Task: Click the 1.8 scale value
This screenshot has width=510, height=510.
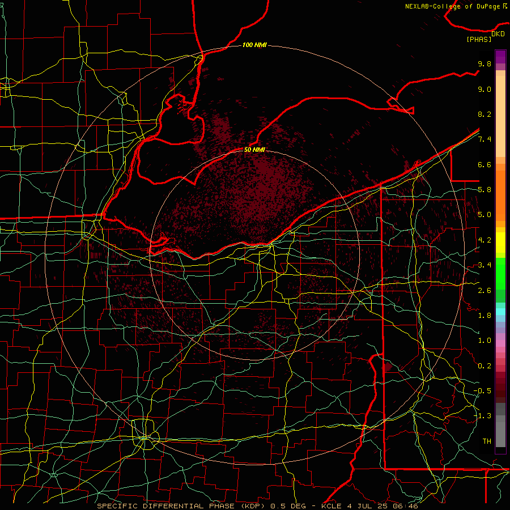Action: pyautogui.click(x=484, y=316)
